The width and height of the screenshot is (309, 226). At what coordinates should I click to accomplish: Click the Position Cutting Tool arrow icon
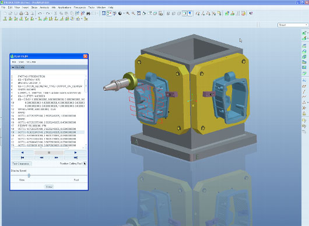(85, 164)
